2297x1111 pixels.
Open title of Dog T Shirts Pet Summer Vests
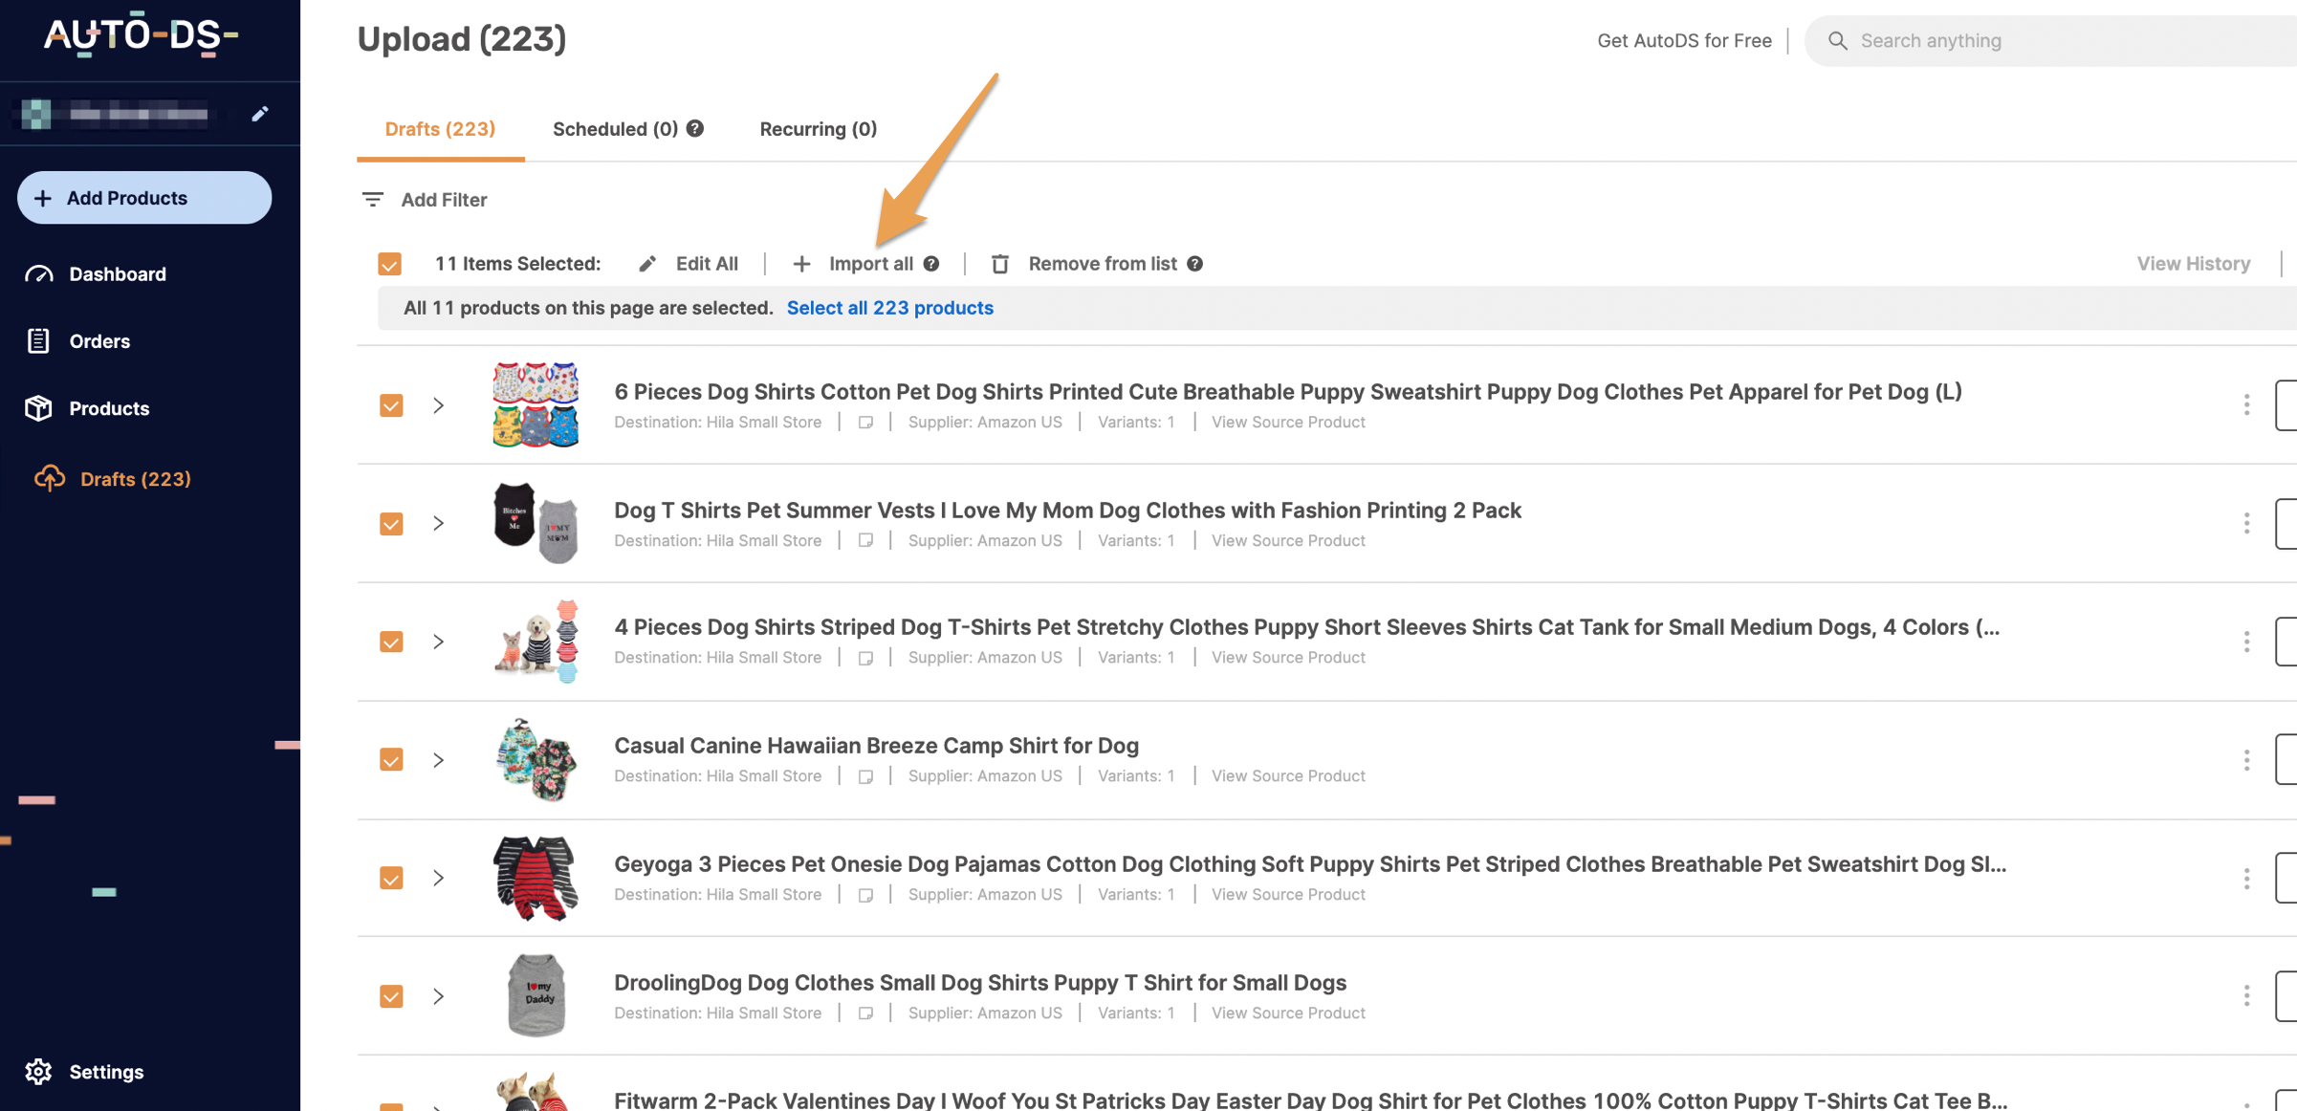[1067, 511]
